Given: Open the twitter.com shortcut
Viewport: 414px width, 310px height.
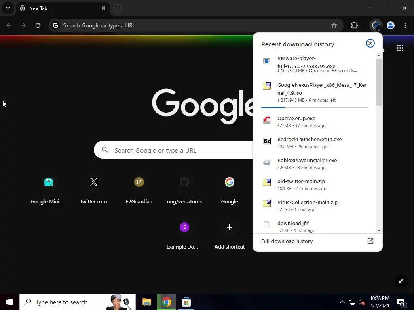Looking at the screenshot, I should coord(94,191).
